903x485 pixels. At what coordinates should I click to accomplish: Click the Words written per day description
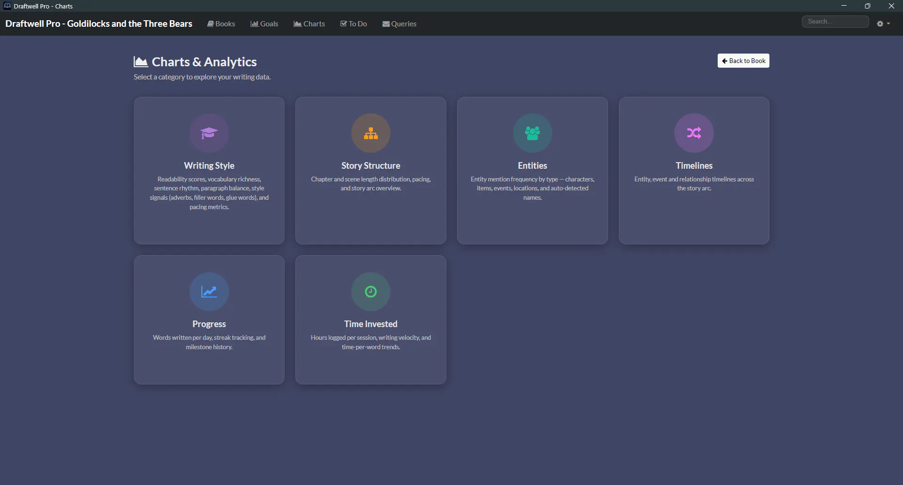(209, 342)
